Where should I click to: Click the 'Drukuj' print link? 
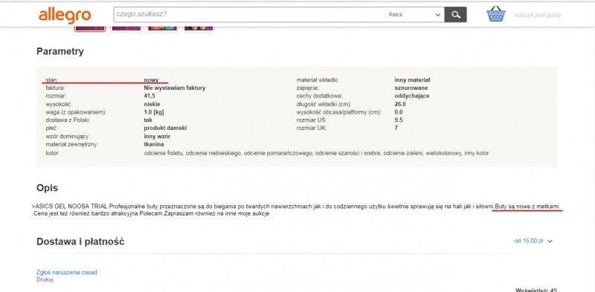pos(45,279)
